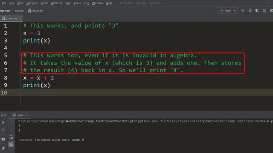Collapse the comment block fold marker at line 5
The image size is (273, 153).
pyautogui.click(x=20, y=56)
